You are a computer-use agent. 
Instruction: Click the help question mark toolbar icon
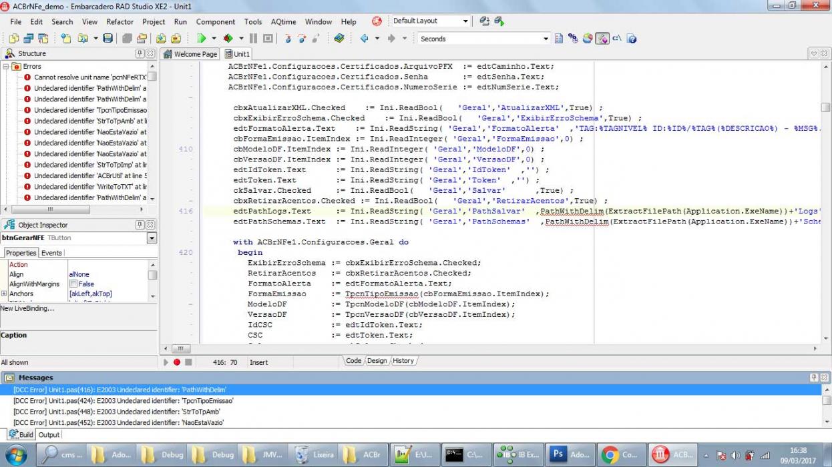point(632,39)
